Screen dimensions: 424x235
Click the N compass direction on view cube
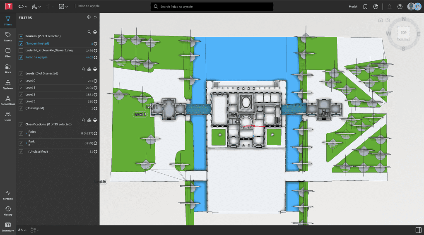pyautogui.click(x=403, y=19)
